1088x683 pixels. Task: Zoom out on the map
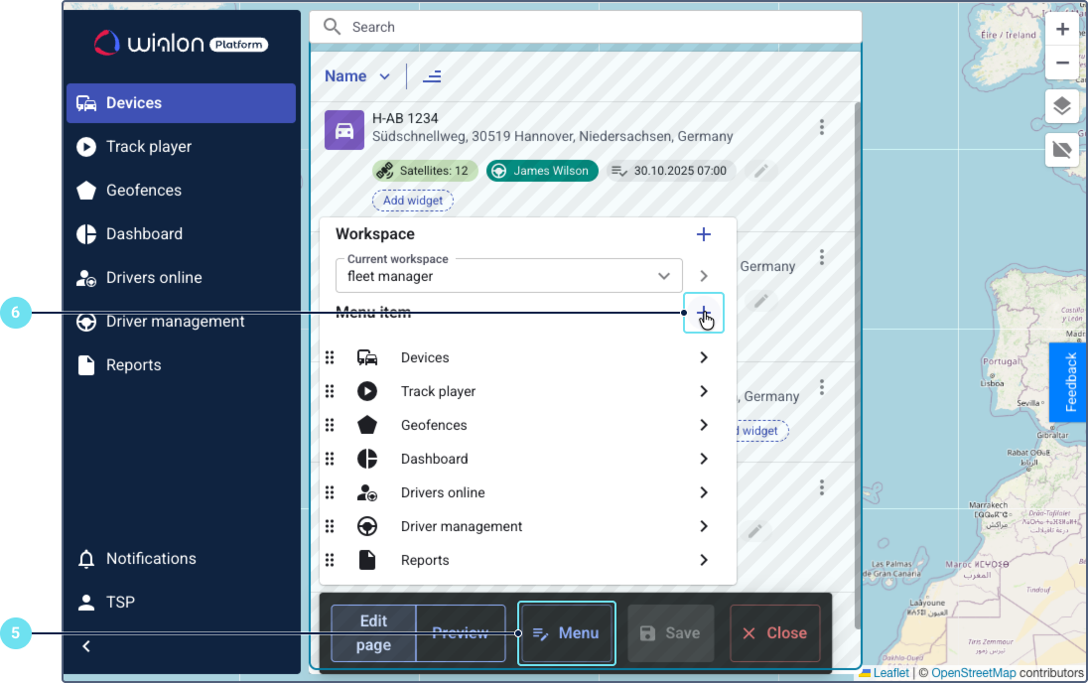coord(1061,63)
